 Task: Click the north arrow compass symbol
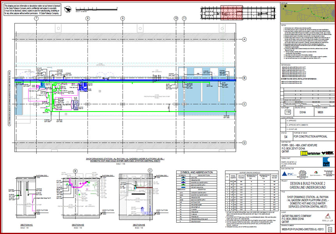pos(68,8)
